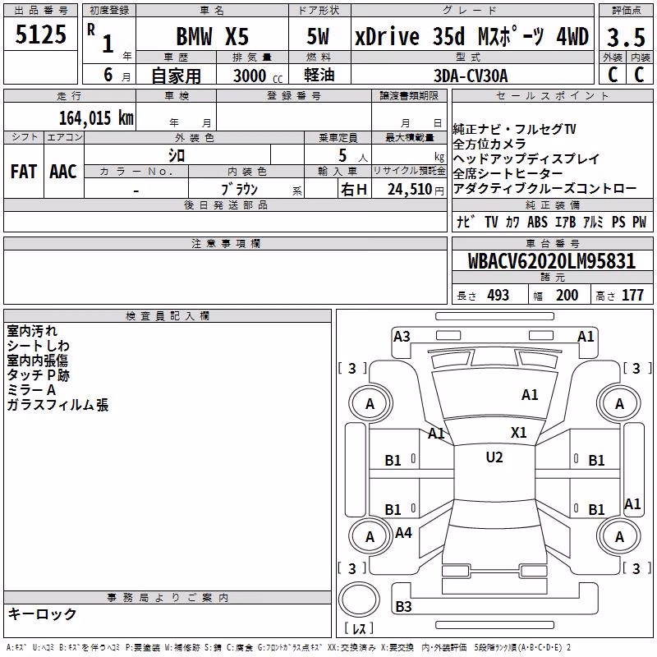The image size is (657, 657).
Task: Click the 検査員記入欄 header
Action: click(x=168, y=316)
